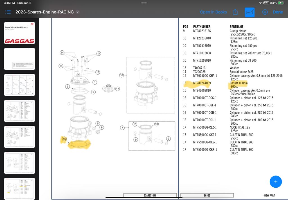The image size is (288, 200).
Task: Tap the Share icon
Action: [235, 12]
